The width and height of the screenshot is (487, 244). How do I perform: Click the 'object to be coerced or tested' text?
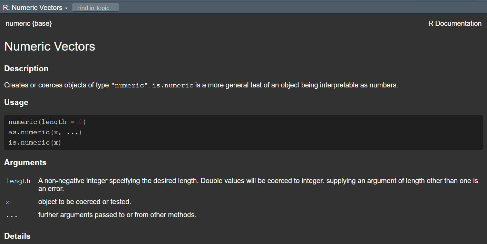coord(85,202)
